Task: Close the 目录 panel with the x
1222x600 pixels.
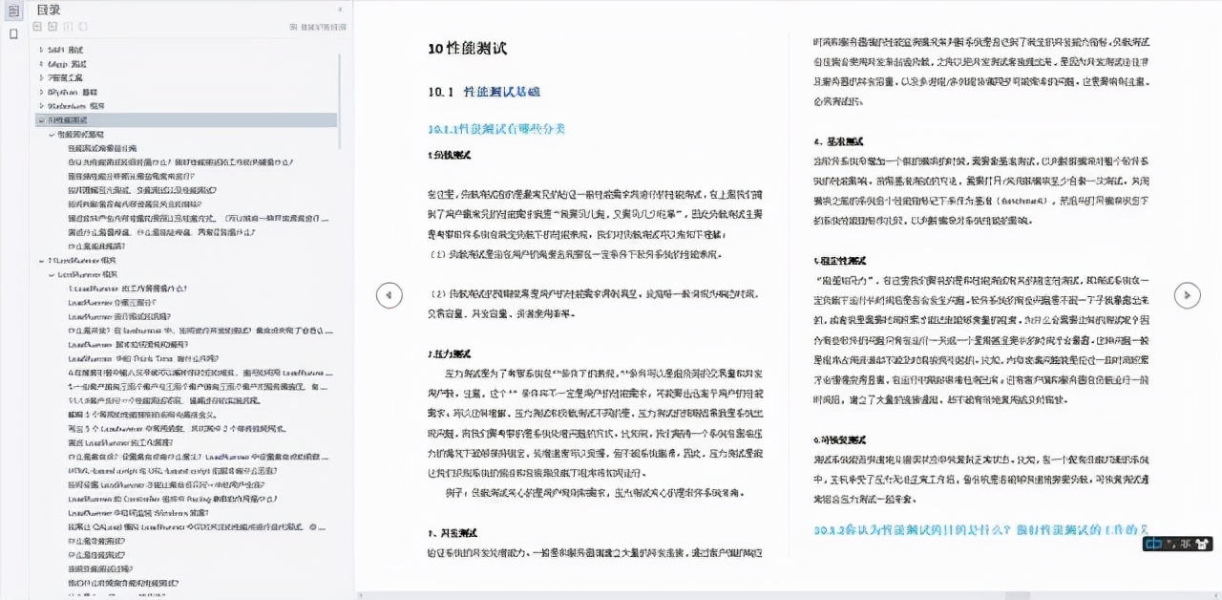Action: (x=340, y=10)
